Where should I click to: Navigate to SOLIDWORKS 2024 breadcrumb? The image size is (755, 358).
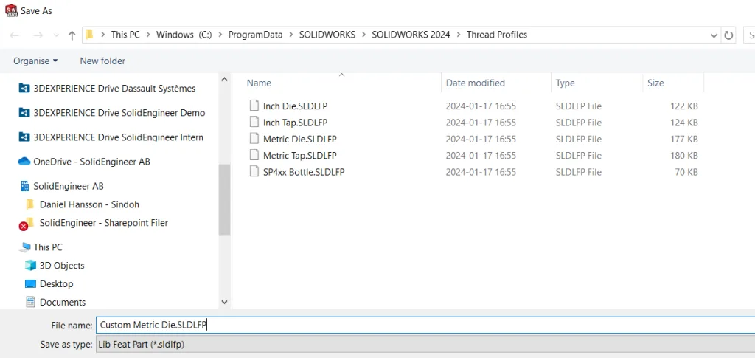411,35
